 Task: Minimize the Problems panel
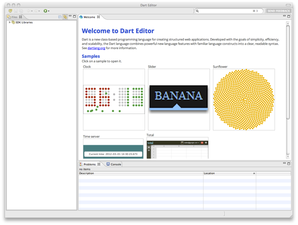[284, 163]
